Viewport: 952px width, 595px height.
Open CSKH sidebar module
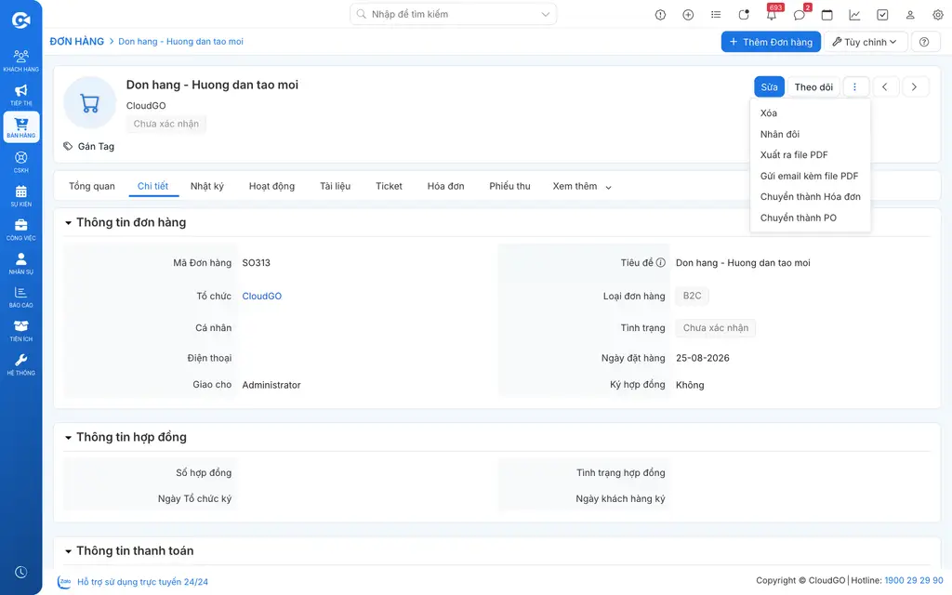point(20,162)
